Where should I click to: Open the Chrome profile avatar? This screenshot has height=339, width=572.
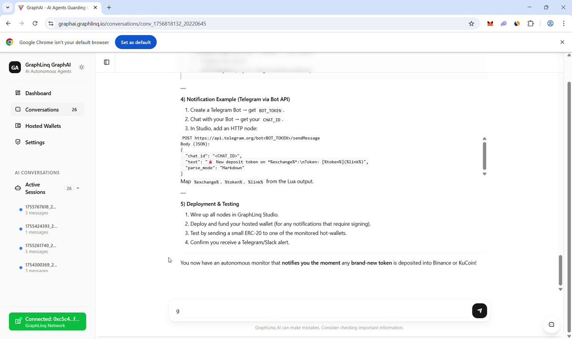tap(550, 23)
